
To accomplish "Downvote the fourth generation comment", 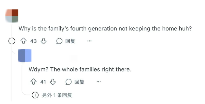I will pyautogui.click(x=43, y=41).
